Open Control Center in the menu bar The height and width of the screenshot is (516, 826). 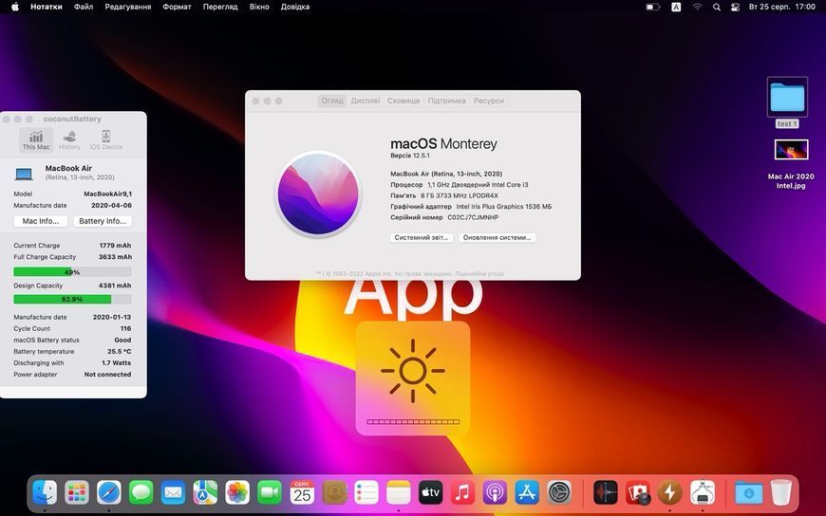pyautogui.click(x=736, y=7)
